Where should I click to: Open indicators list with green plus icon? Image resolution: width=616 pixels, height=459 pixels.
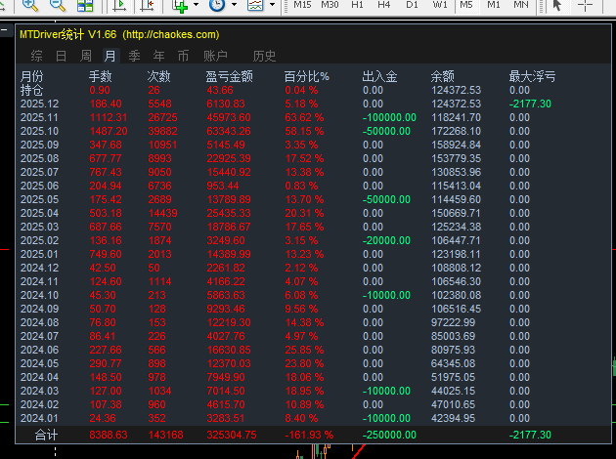pos(180,6)
